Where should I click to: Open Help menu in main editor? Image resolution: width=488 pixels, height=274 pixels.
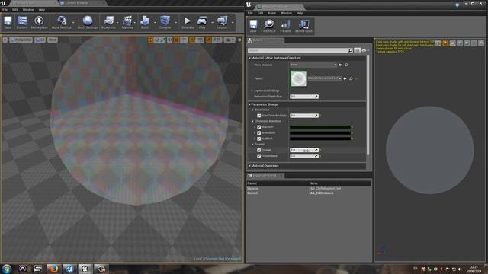click(42, 10)
